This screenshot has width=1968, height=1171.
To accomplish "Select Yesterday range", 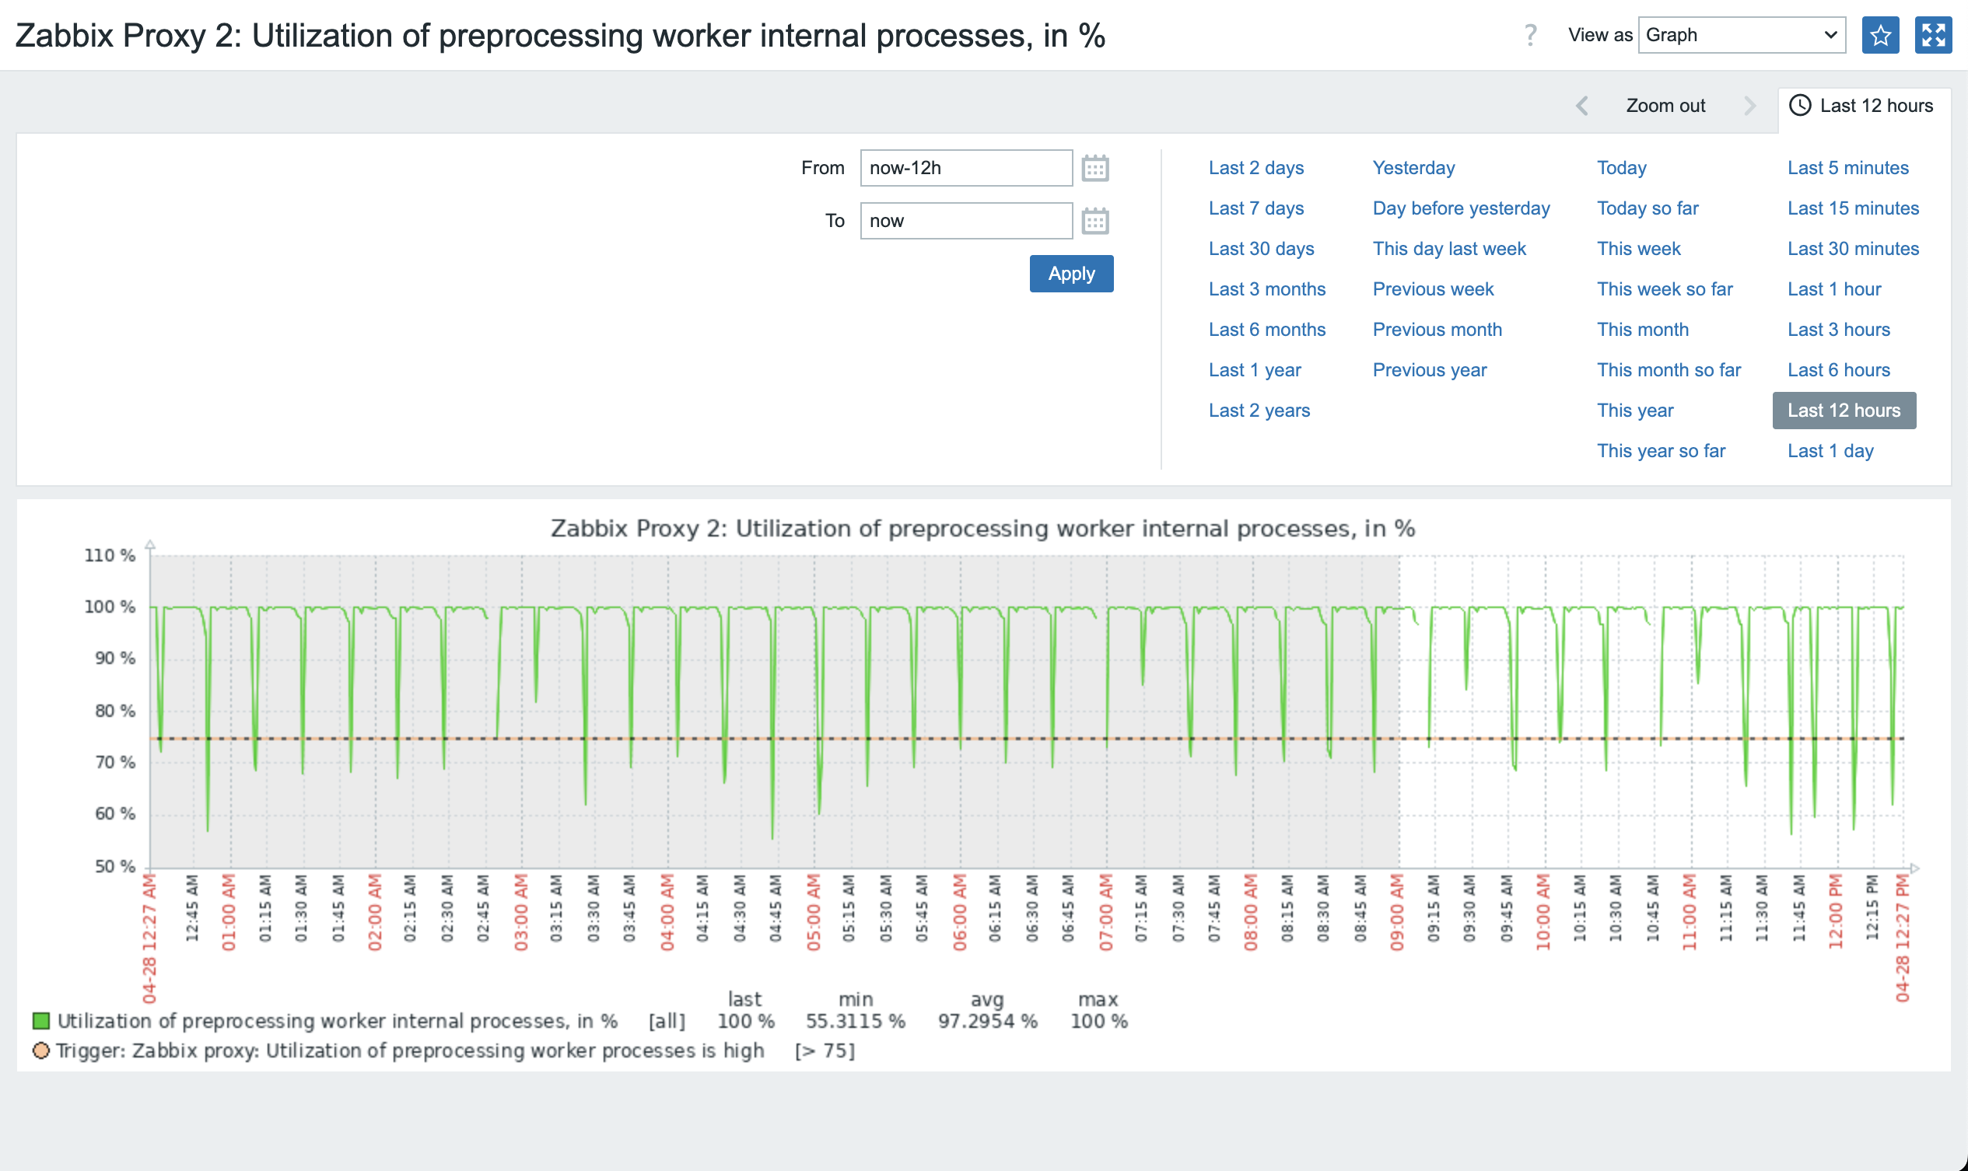I will click(x=1413, y=168).
